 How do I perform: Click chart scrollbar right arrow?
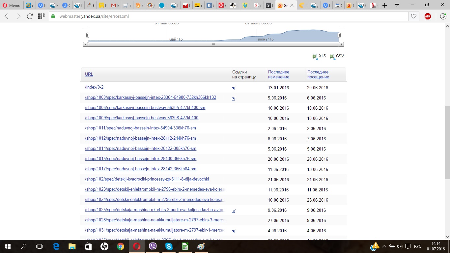[x=342, y=44]
